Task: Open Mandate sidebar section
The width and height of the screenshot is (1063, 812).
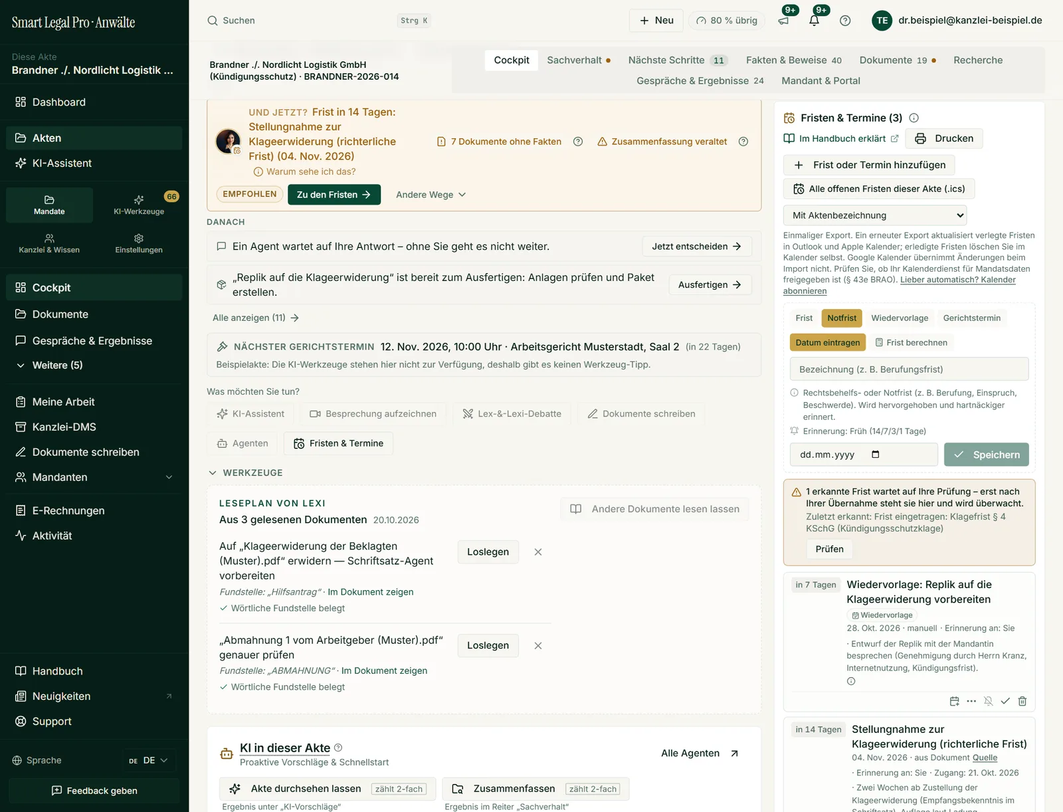Action: tap(49, 205)
